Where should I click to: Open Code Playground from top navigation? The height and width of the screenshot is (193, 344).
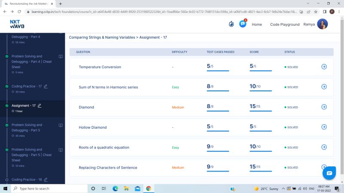pos(285,24)
